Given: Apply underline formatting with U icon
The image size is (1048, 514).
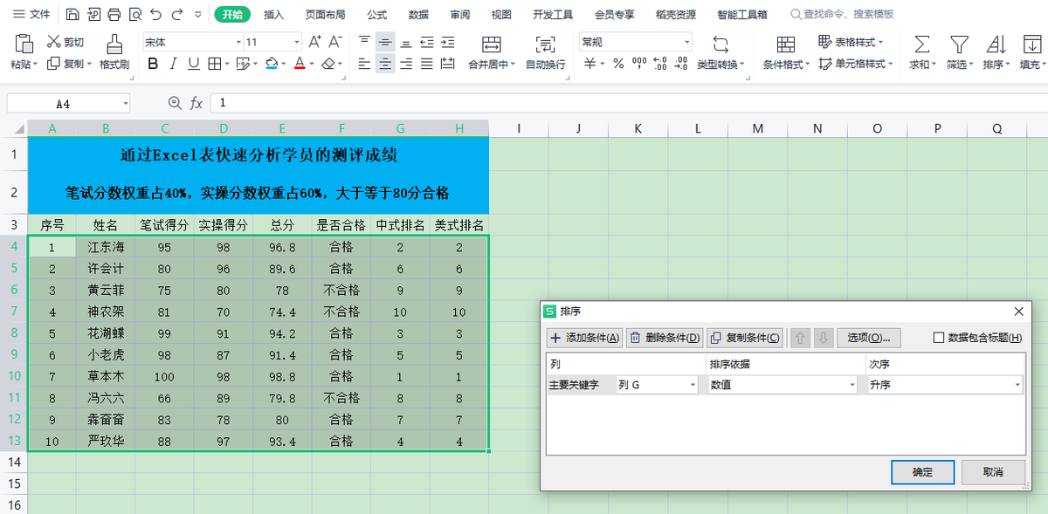Looking at the screenshot, I should tap(193, 64).
